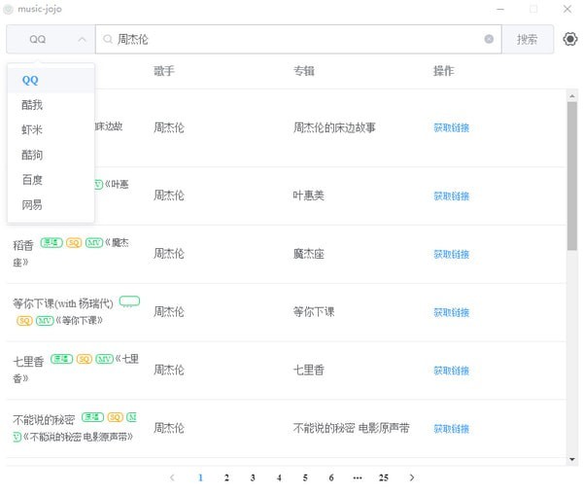Select 酷狗 music source option

[32, 155]
